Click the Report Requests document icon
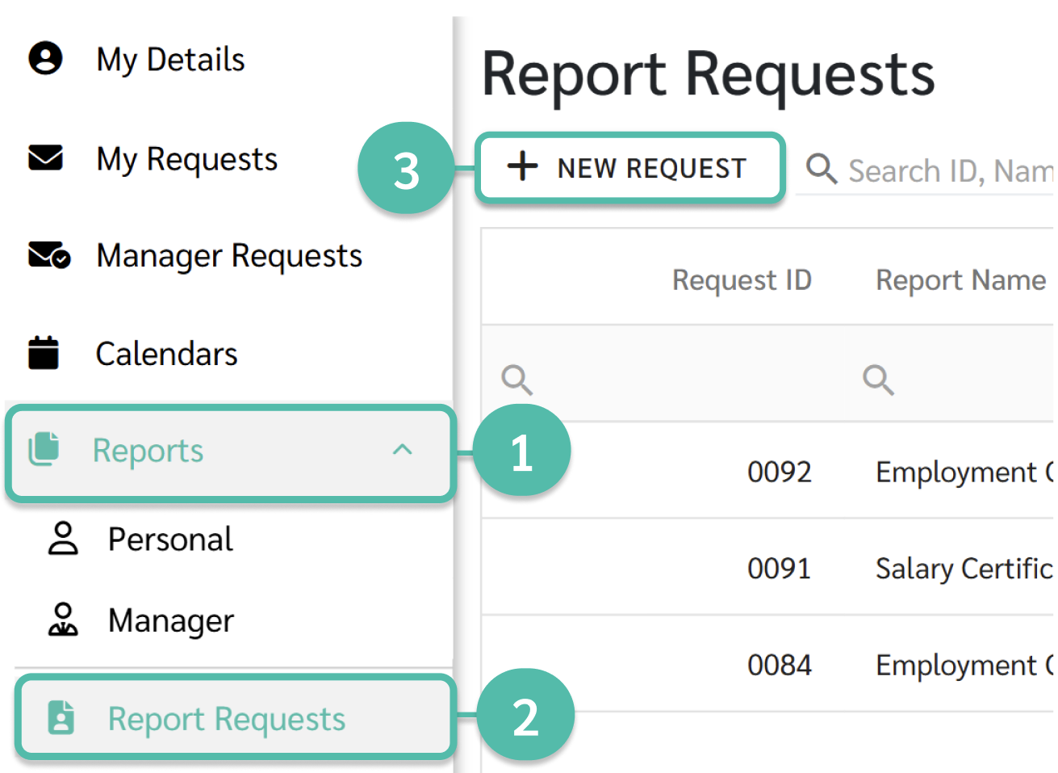 click(61, 717)
